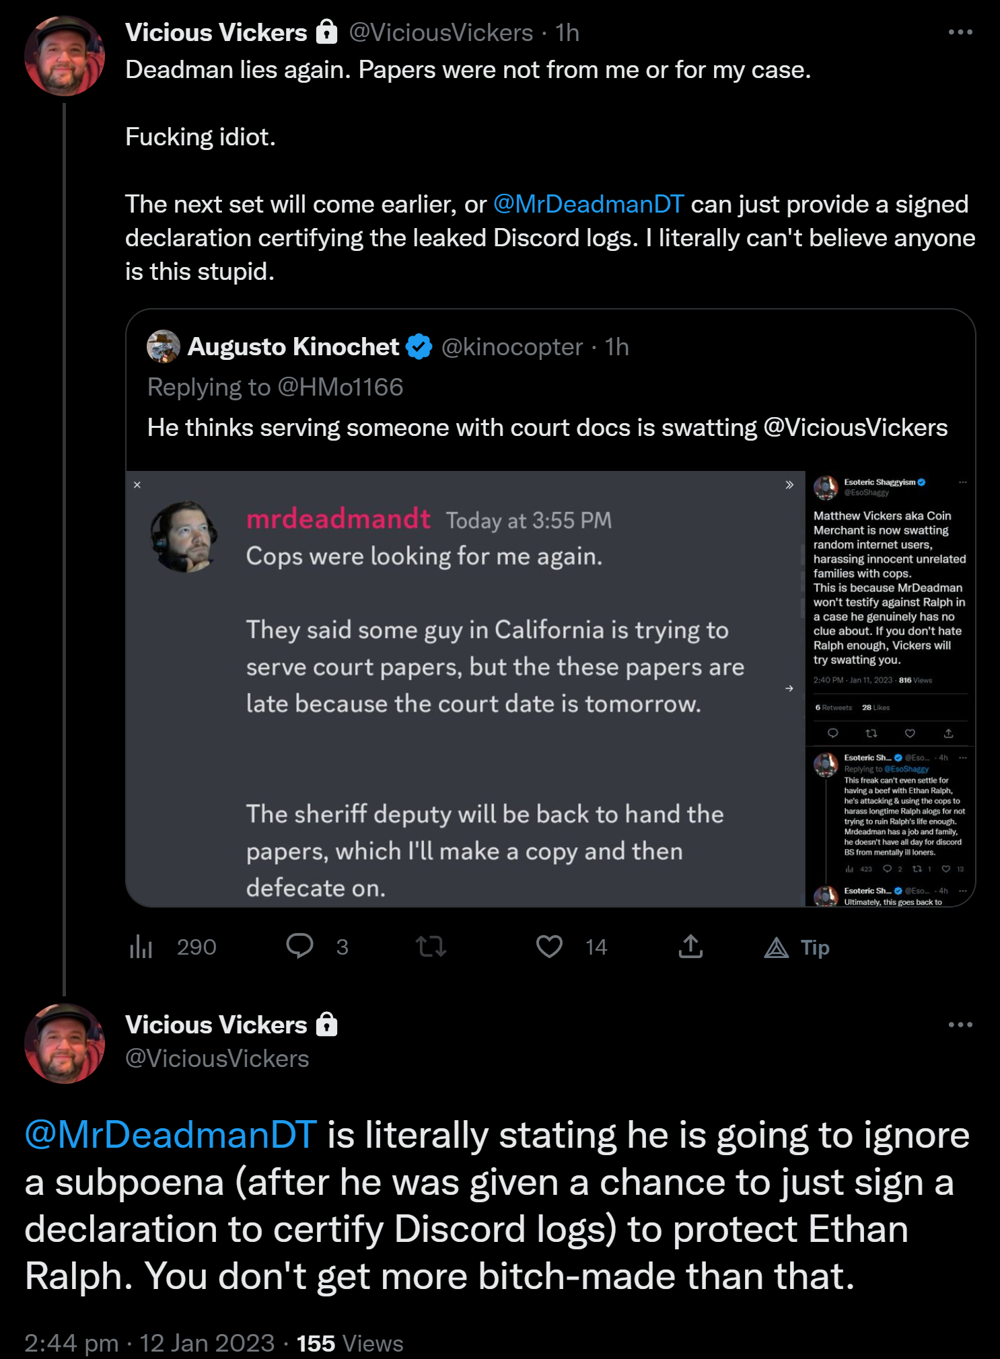Open Vicious Vickers top profile avatar
1000x1359 pixels.
click(65, 56)
